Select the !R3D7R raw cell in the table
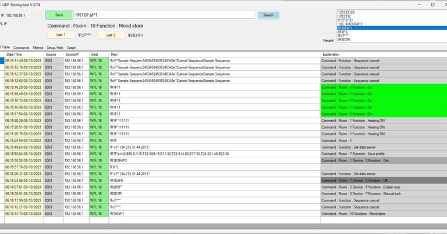Viewport: 447px width, 234px height. (x=215, y=193)
